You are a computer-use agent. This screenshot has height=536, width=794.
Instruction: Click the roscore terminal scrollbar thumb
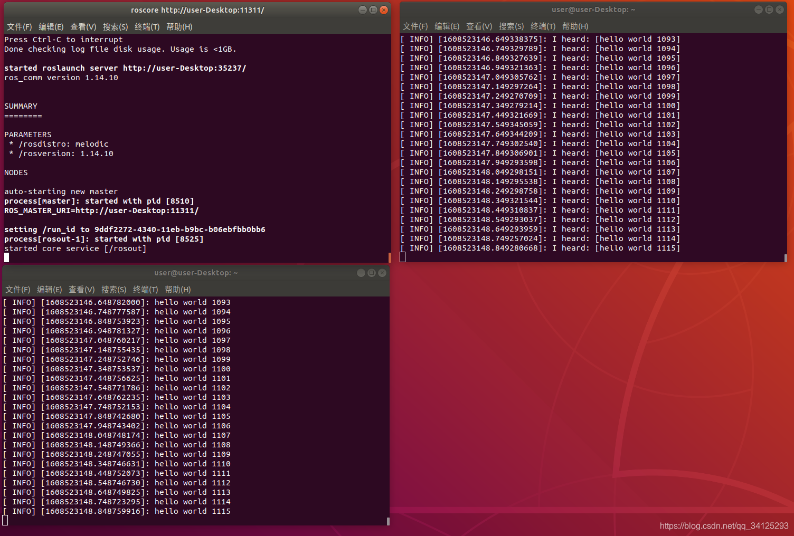point(390,257)
